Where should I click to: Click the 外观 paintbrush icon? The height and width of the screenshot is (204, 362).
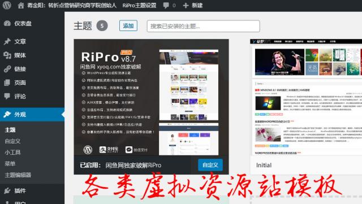(x=7, y=114)
